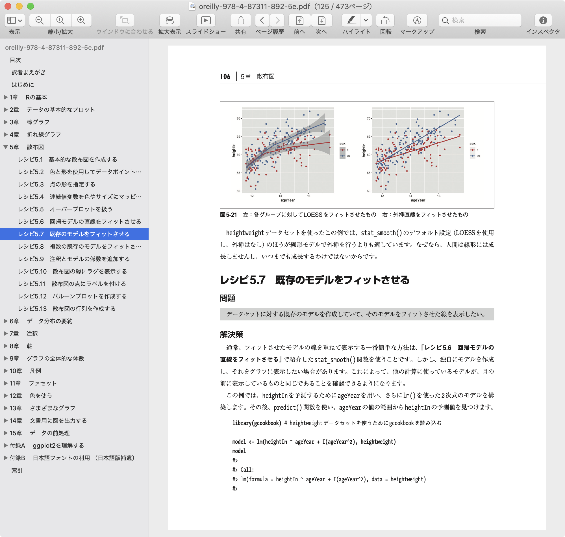Click the 共有 share icon
Screen dimensions: 565x537
coord(241,20)
